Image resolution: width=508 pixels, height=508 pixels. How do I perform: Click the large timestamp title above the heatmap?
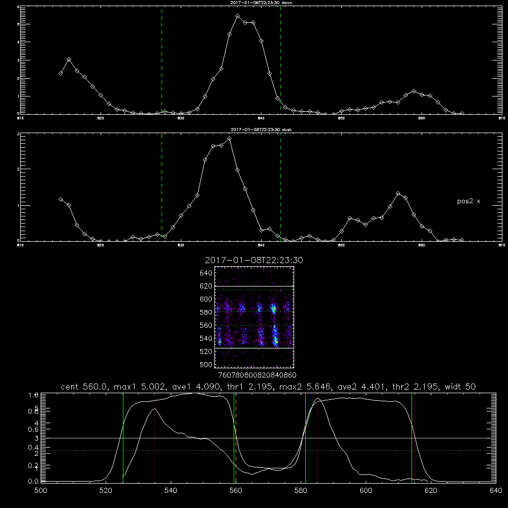point(254,260)
